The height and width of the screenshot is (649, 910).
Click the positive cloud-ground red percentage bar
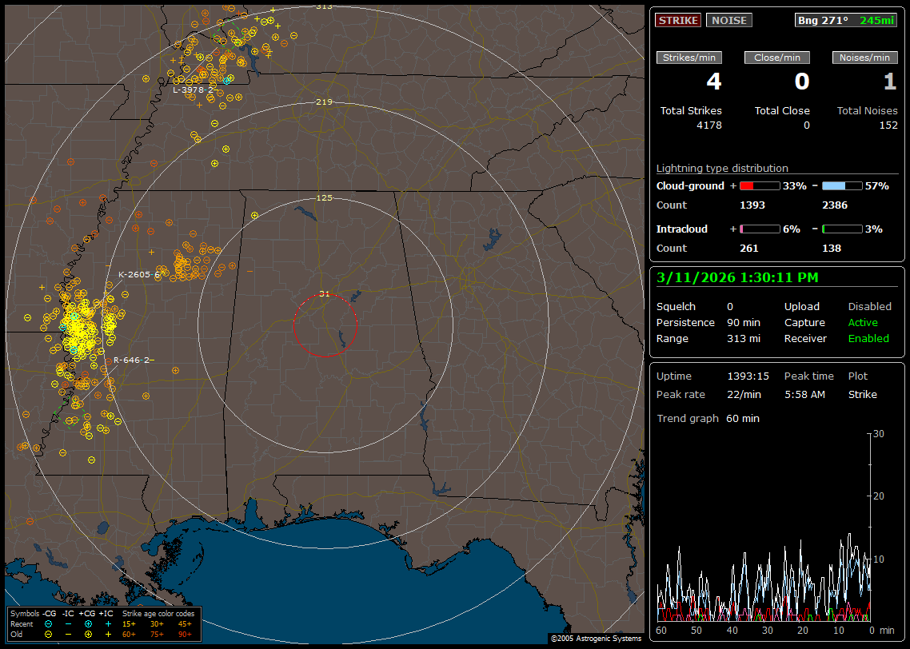tap(759, 185)
